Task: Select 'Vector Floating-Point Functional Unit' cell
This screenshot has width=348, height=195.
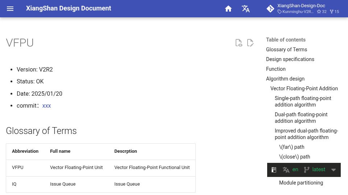Action: [x=152, y=168]
